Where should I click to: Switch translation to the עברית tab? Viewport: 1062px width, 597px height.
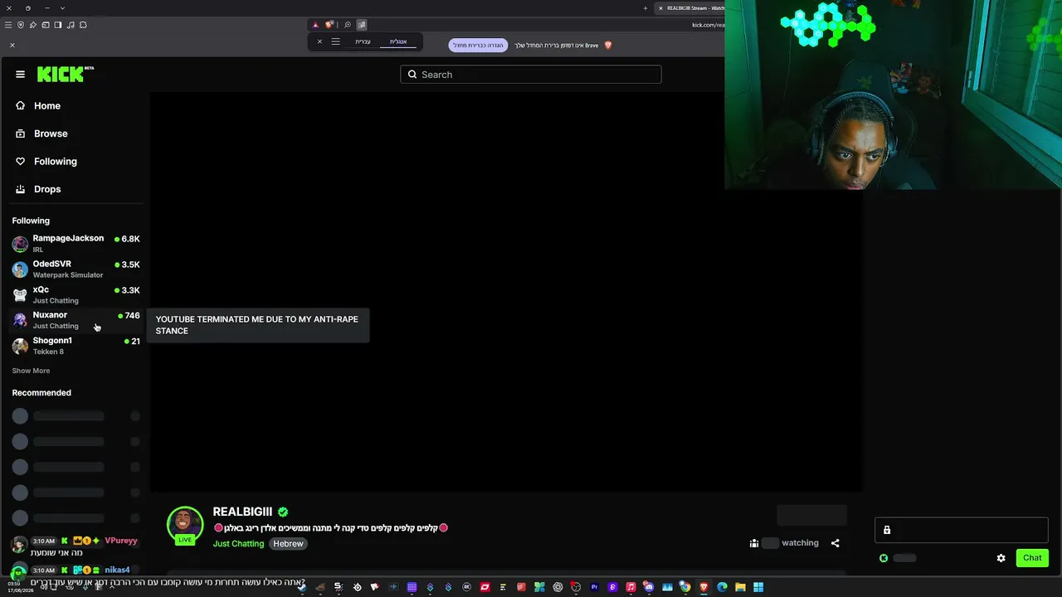coord(363,41)
